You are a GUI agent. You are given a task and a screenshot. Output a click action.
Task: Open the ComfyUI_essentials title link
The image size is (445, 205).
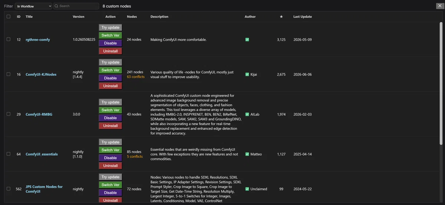click(42, 154)
